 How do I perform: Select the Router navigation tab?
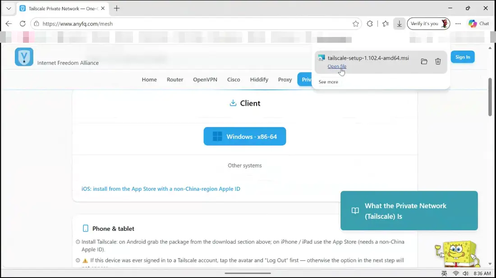pos(175,79)
